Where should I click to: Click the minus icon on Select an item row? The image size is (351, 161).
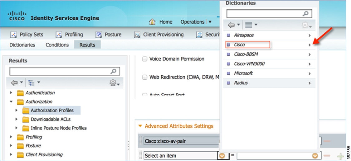coord(327,156)
